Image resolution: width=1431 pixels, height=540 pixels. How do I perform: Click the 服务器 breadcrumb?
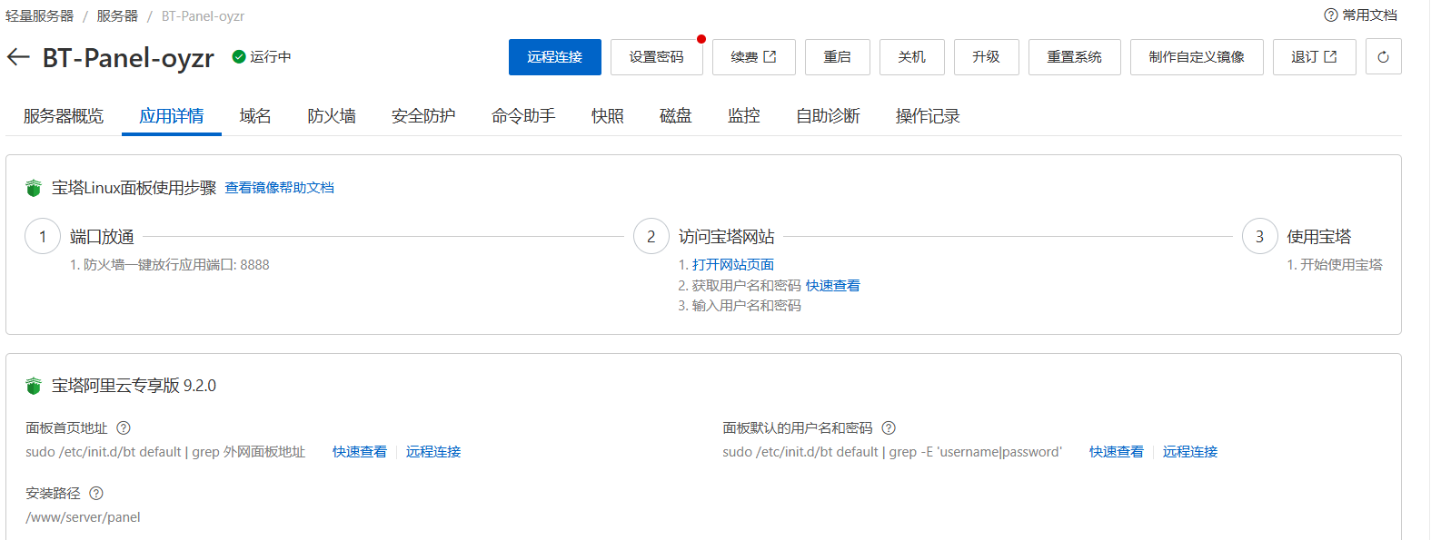pyautogui.click(x=117, y=16)
